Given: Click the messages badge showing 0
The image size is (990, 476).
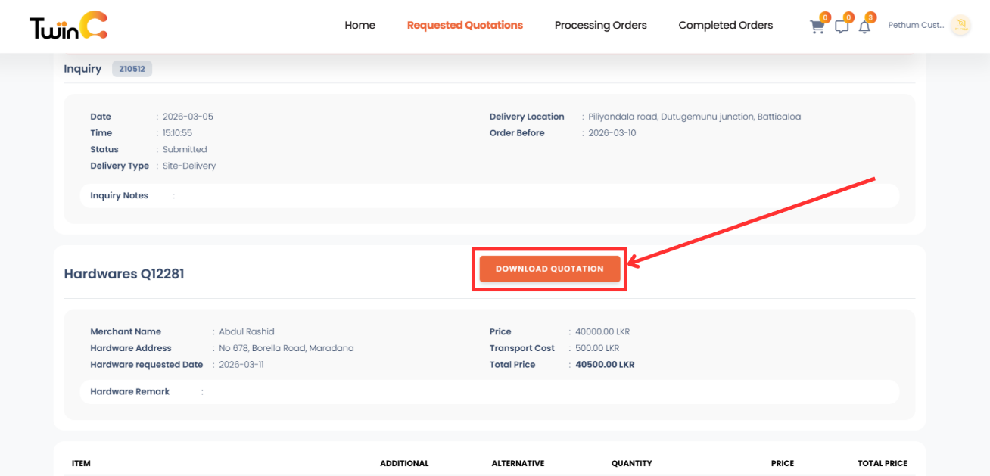Looking at the screenshot, I should (848, 17).
